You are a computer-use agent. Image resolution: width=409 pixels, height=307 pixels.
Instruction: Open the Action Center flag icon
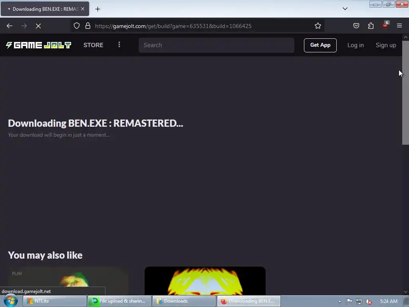[349, 301]
